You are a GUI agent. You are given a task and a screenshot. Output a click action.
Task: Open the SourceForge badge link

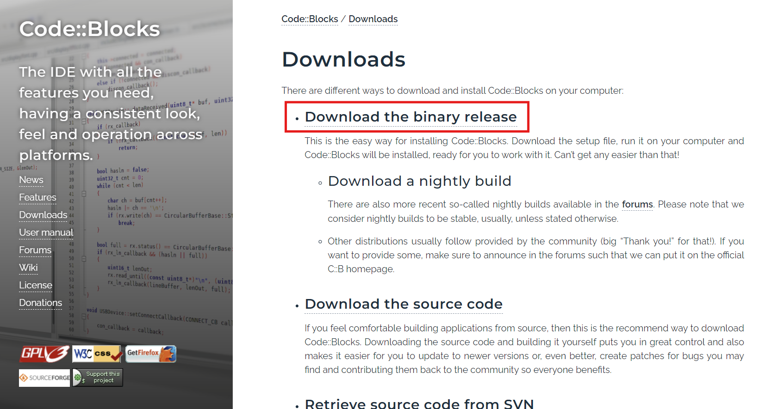(x=44, y=378)
